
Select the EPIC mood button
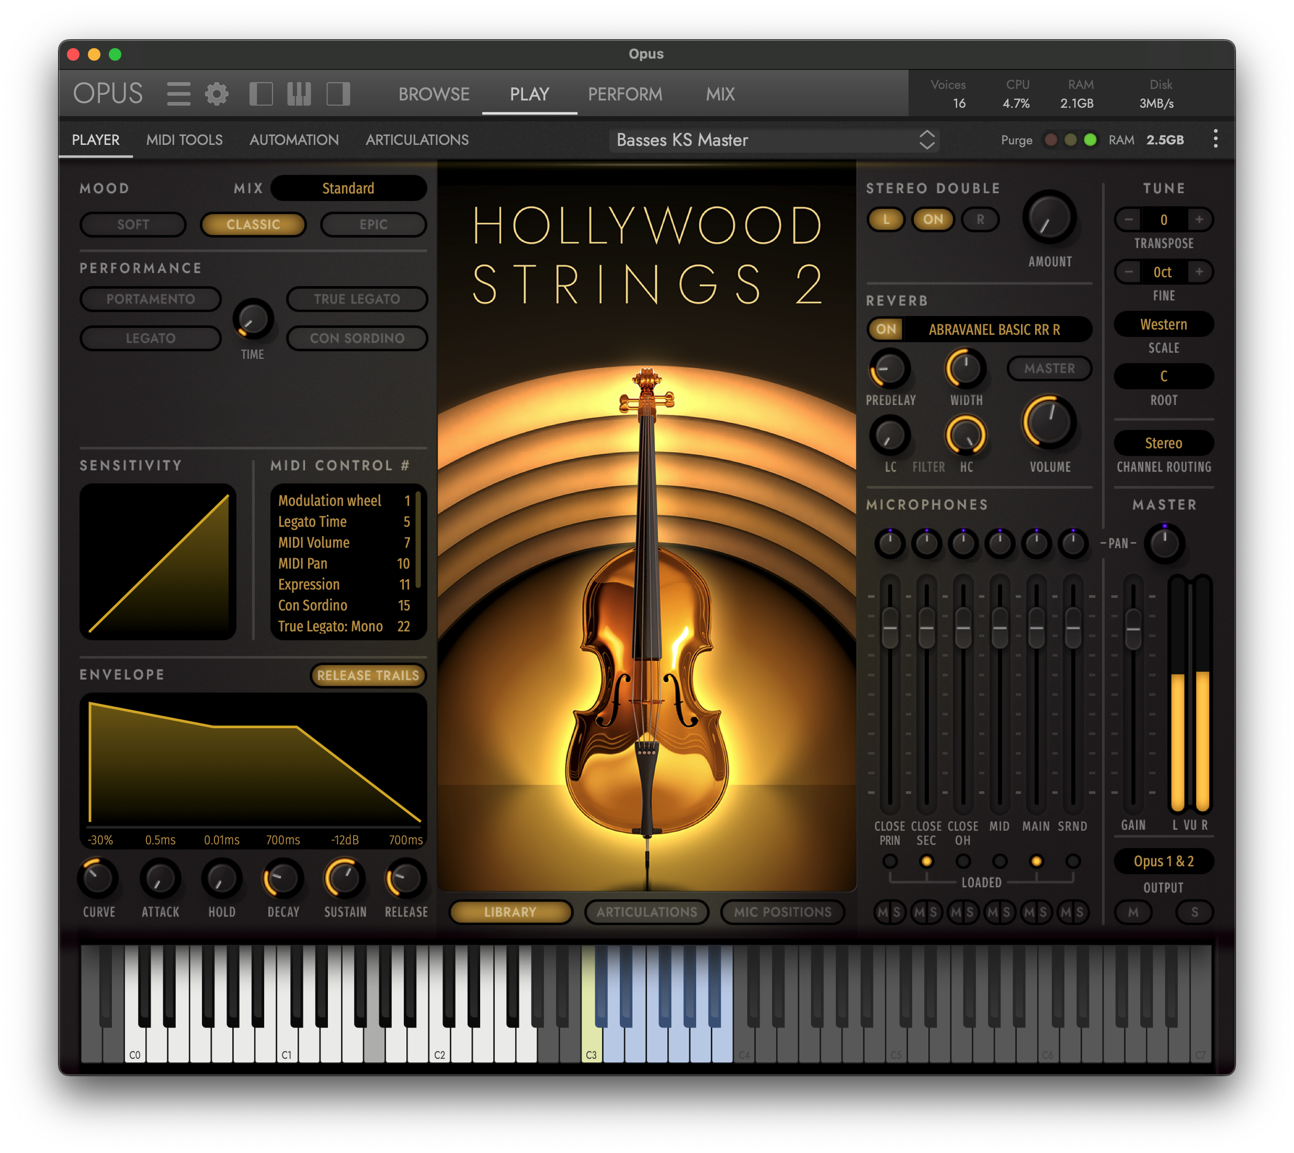[x=373, y=224]
